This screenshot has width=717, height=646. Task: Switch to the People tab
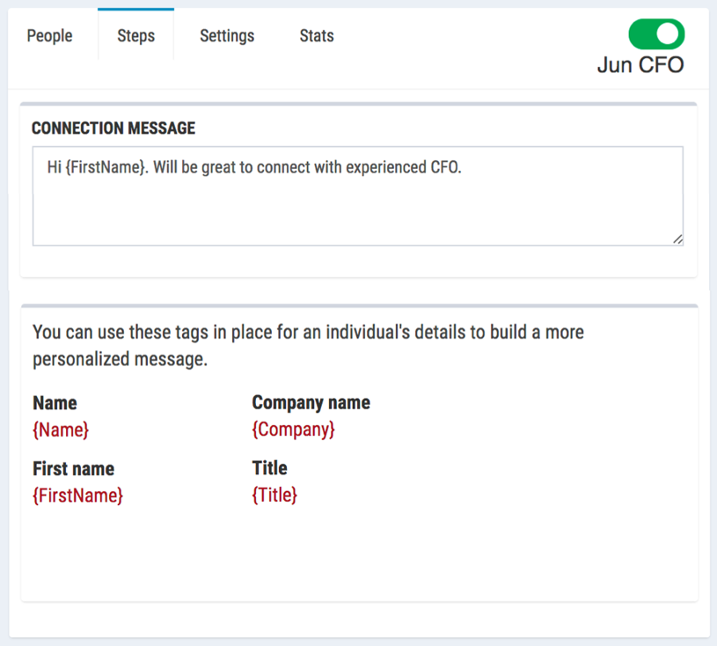point(50,36)
